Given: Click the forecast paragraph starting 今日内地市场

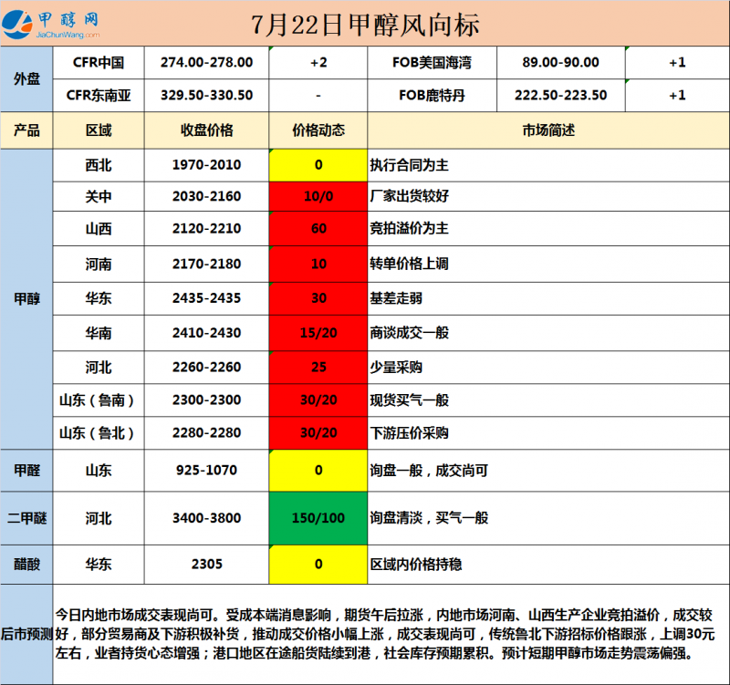Looking at the screenshot, I should [384, 634].
